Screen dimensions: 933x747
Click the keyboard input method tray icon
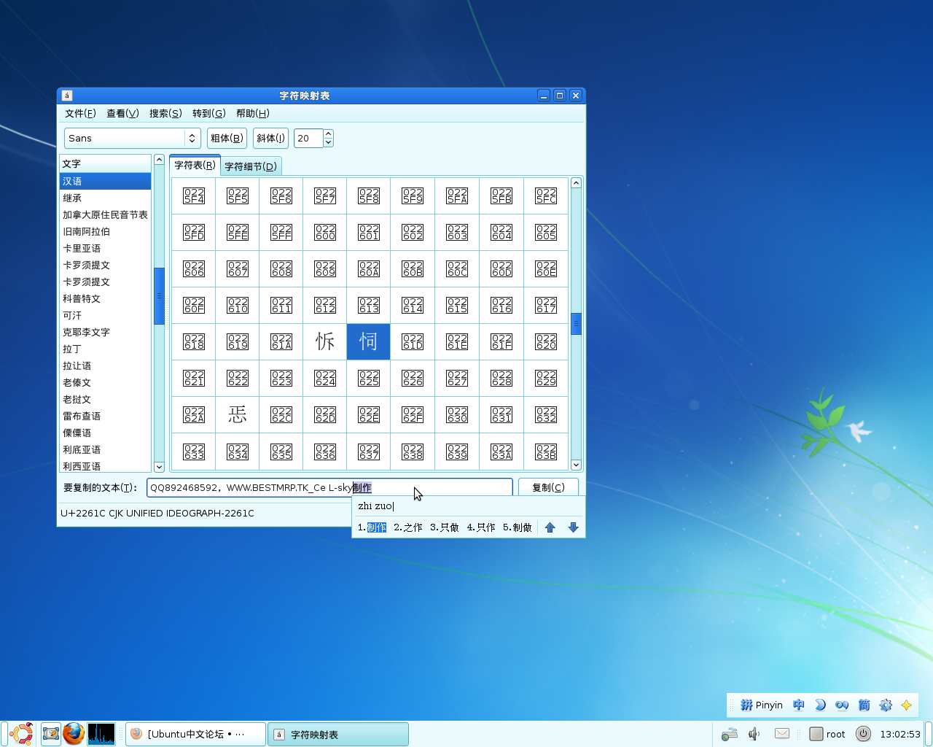[730, 734]
